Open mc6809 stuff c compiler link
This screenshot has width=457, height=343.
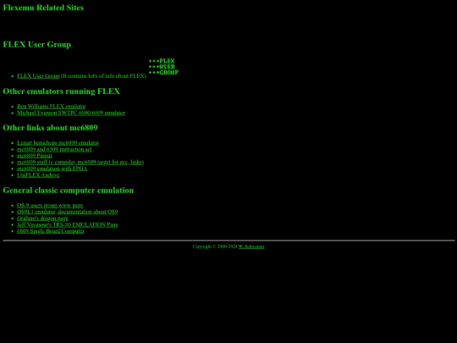coord(80,162)
